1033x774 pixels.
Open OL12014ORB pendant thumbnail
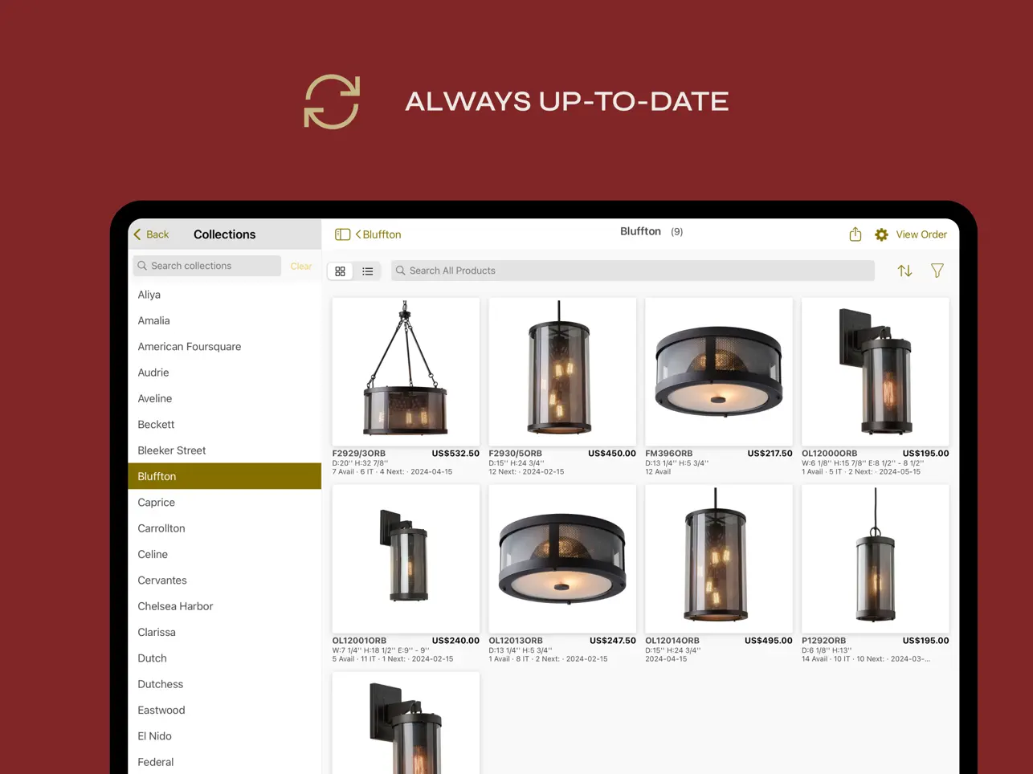(719, 559)
